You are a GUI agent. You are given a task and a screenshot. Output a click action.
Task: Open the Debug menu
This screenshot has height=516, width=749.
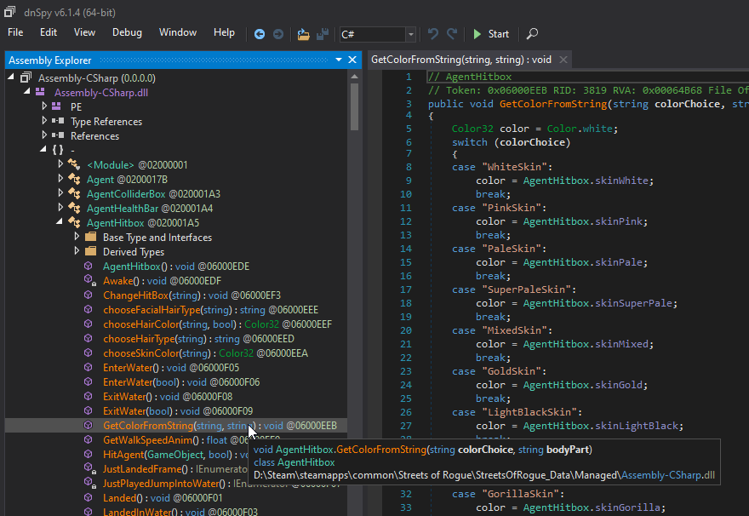127,32
